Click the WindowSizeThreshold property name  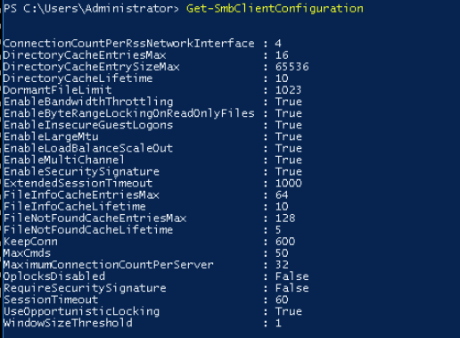pos(68,323)
